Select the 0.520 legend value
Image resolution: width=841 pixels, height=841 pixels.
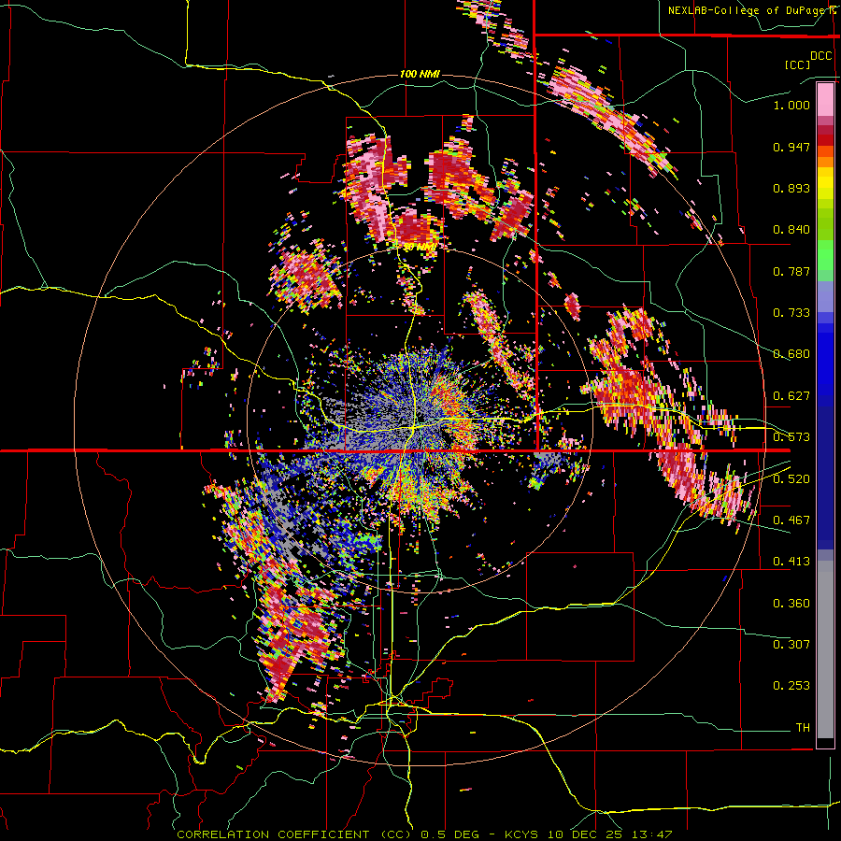[791, 479]
